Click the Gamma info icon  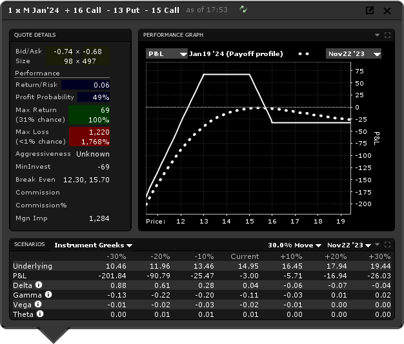(x=48, y=294)
